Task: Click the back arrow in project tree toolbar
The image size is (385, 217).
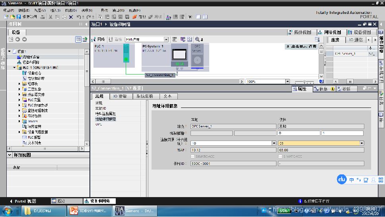Action: [17, 39]
